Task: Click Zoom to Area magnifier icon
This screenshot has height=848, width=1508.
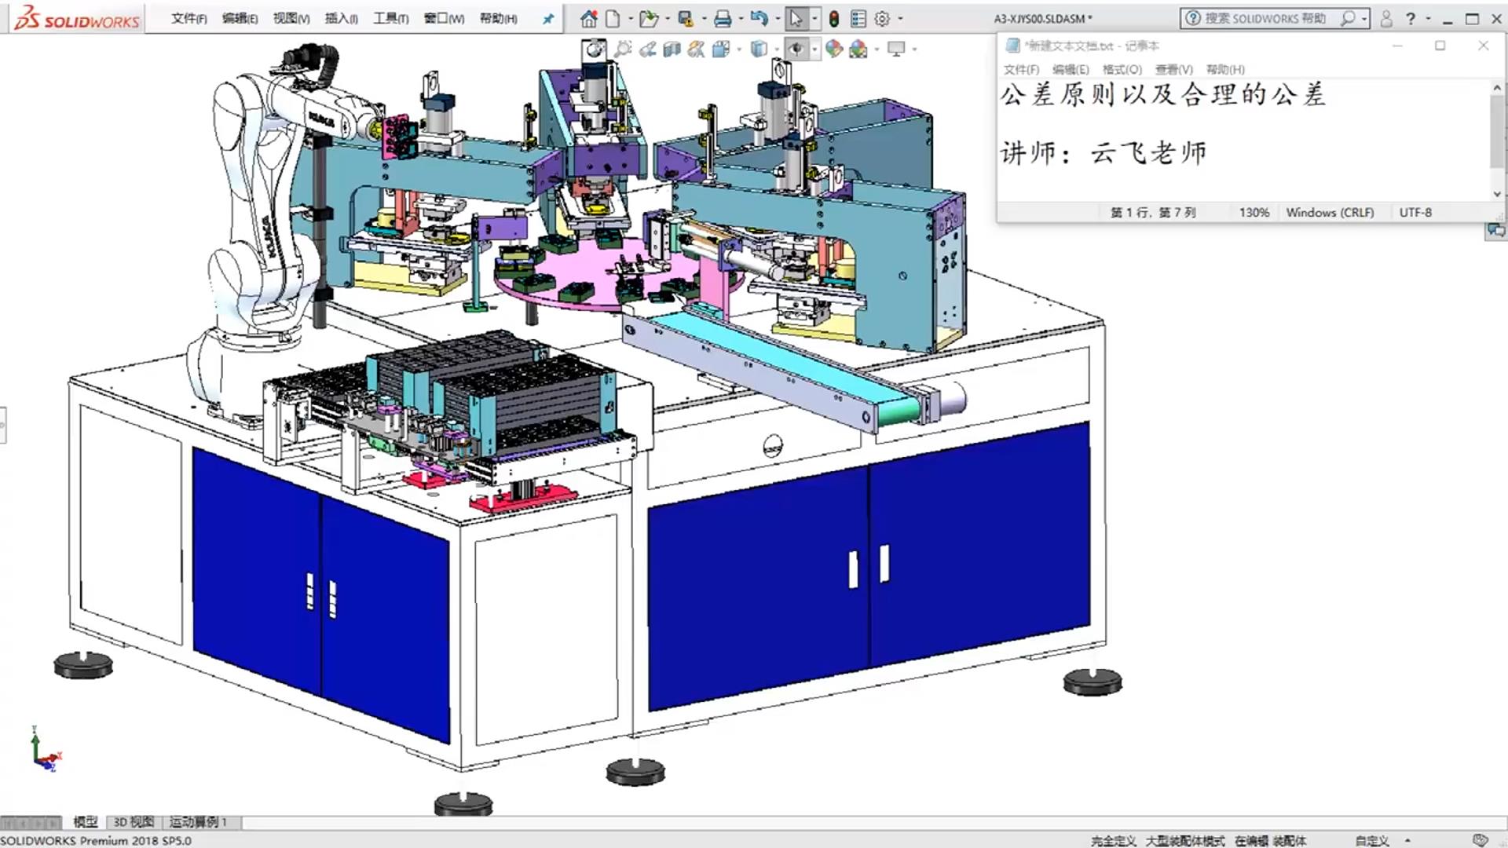Action: [623, 49]
